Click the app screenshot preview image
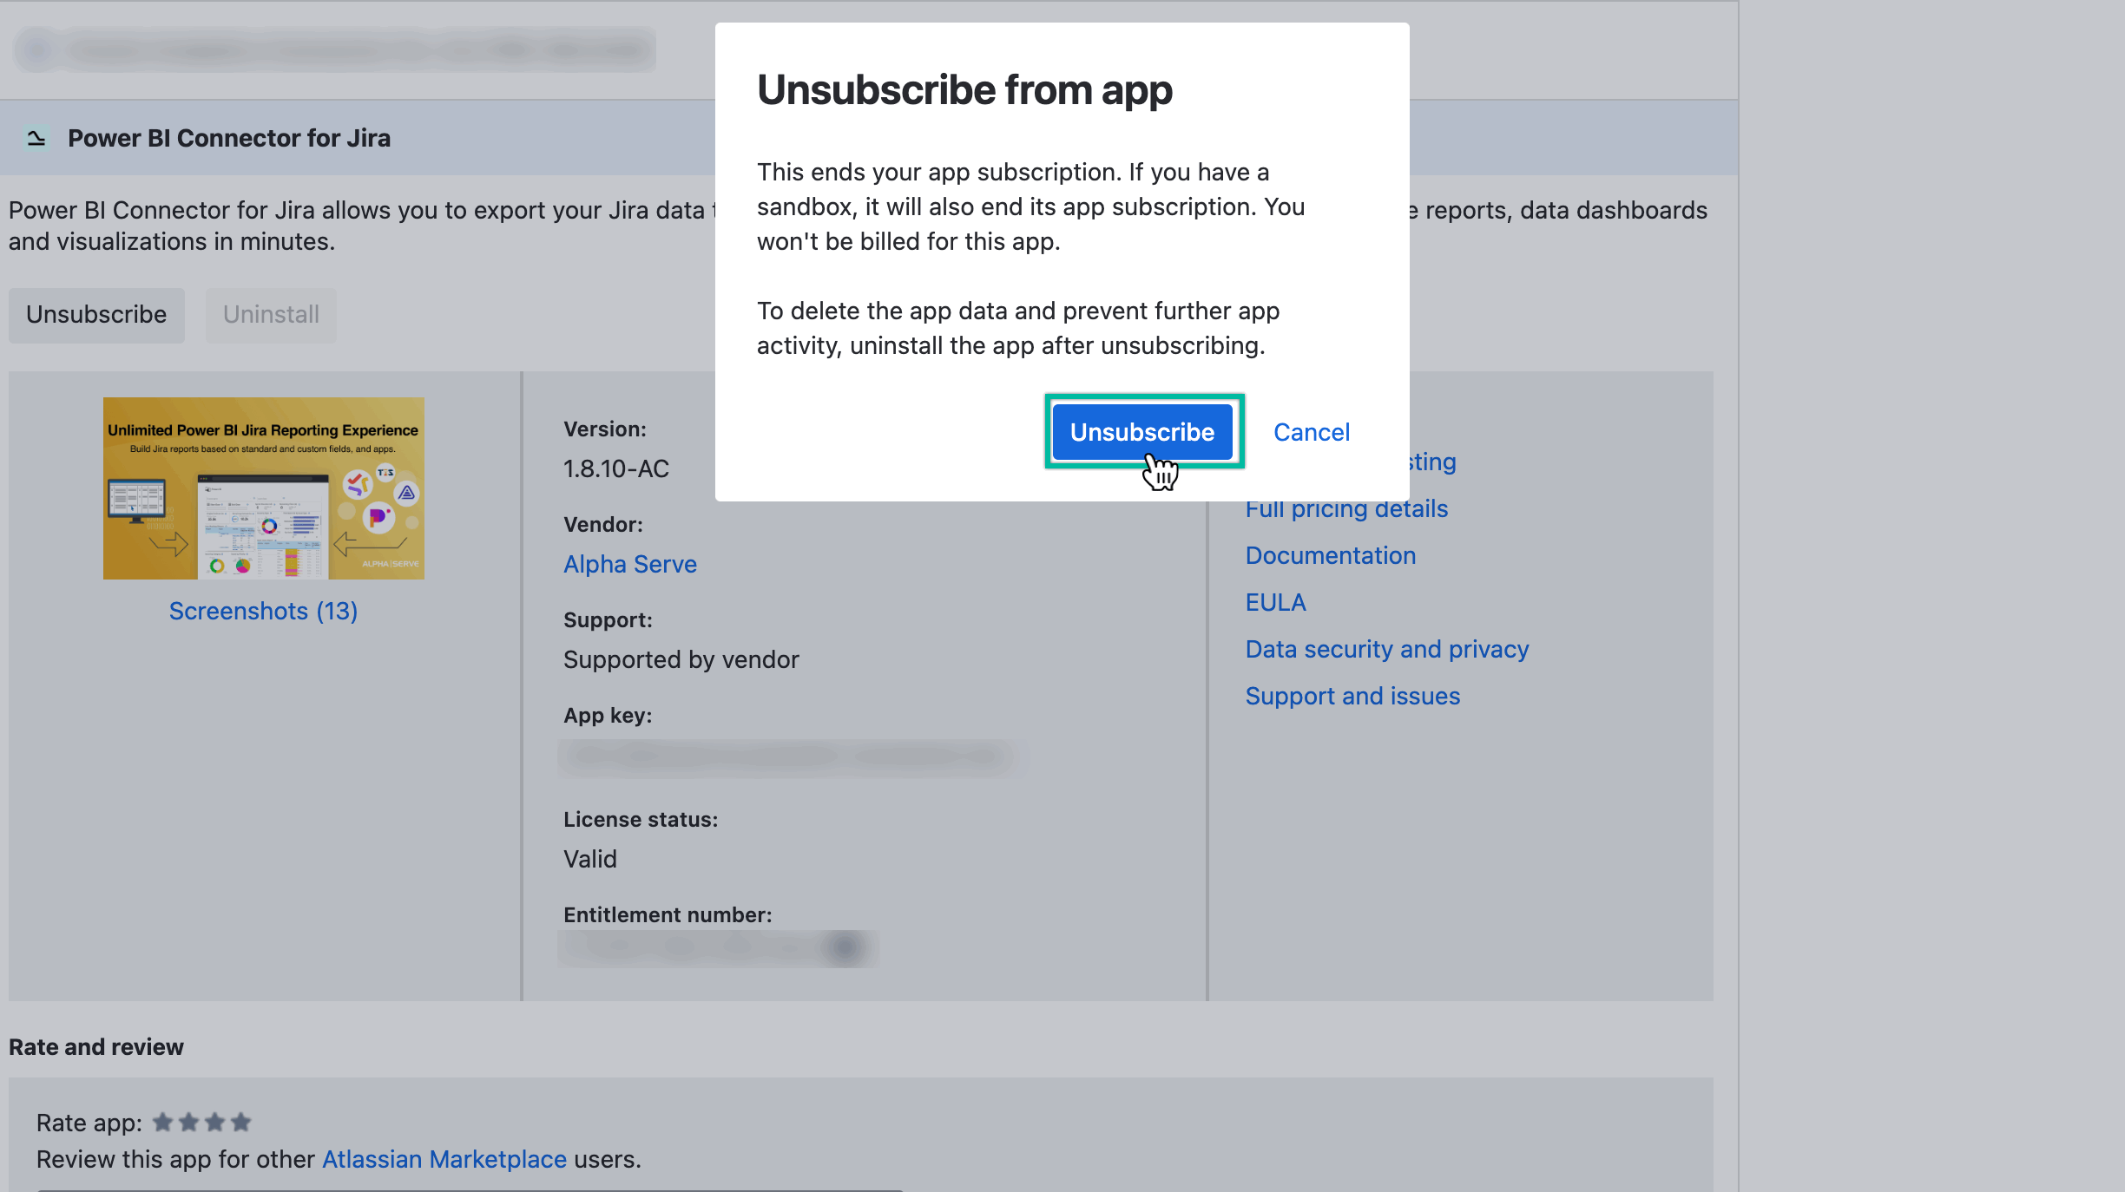 [263, 488]
